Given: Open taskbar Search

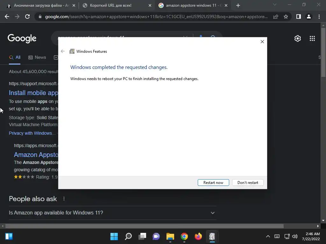Looking at the screenshot, I should click(128, 236).
